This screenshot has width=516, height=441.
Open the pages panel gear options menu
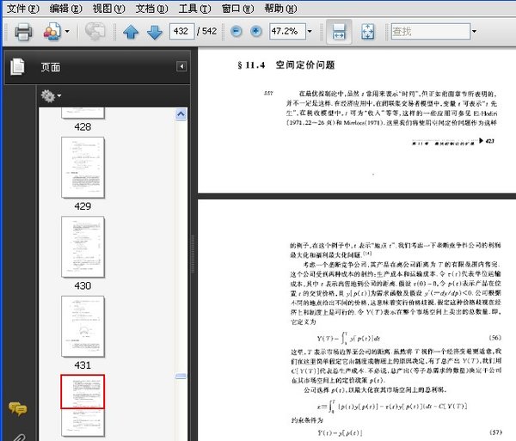tap(51, 96)
